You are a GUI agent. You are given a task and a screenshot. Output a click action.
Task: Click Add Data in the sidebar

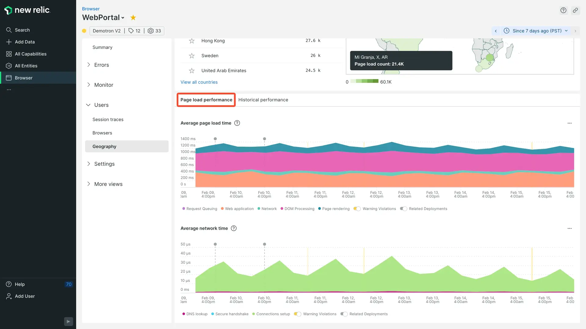25,42
